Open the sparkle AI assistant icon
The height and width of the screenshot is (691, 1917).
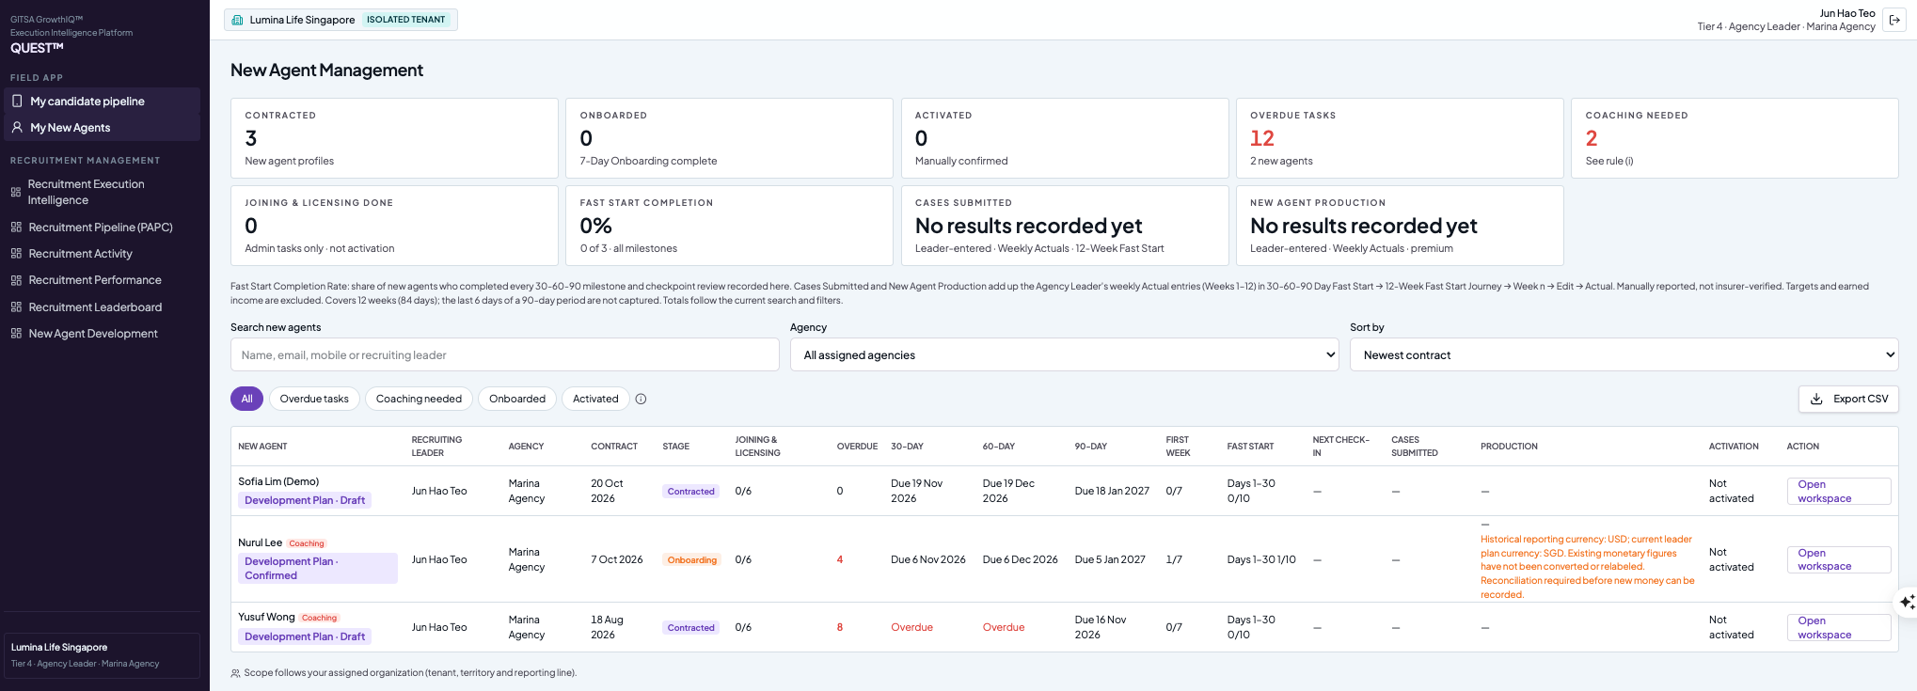(x=1907, y=602)
